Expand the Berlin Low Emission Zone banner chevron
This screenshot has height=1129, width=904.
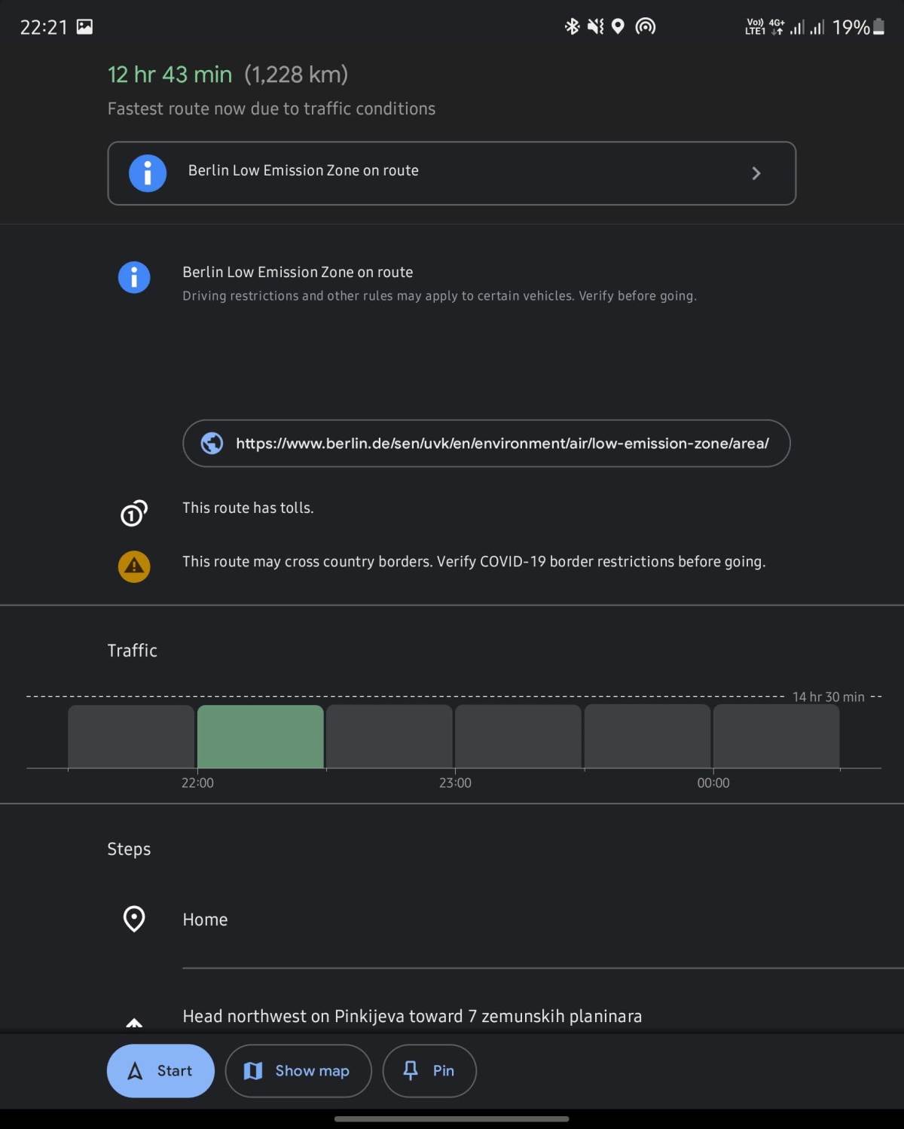click(756, 173)
